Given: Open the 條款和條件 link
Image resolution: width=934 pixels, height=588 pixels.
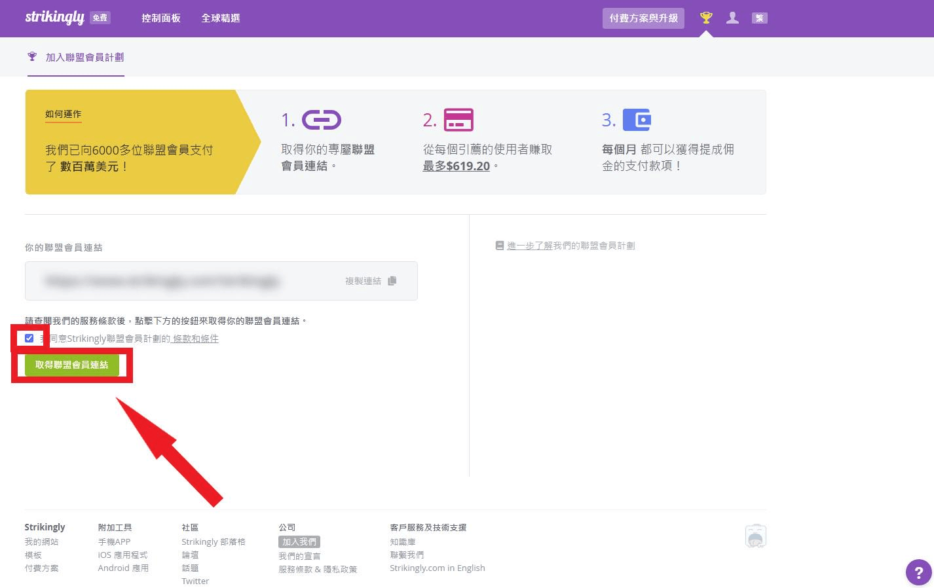Looking at the screenshot, I should (x=195, y=339).
